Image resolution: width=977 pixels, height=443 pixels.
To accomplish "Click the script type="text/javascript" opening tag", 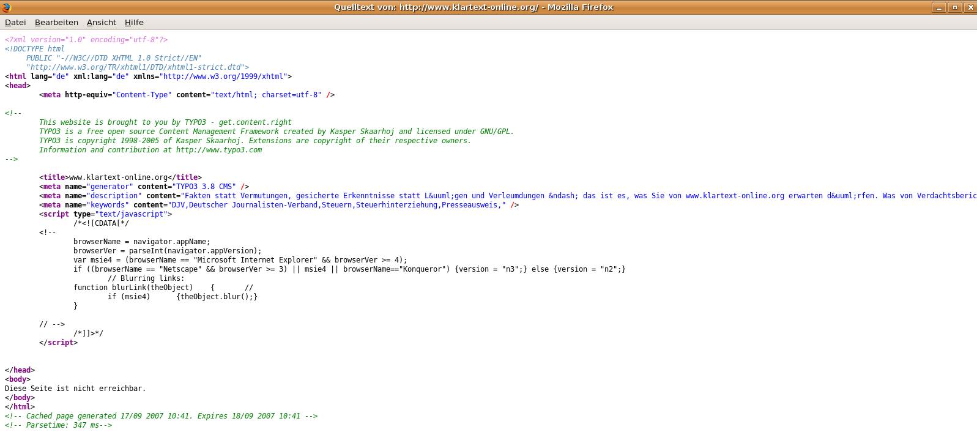I will [x=106, y=214].
